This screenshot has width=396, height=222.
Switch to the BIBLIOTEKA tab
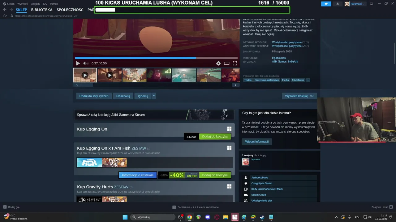[42, 10]
